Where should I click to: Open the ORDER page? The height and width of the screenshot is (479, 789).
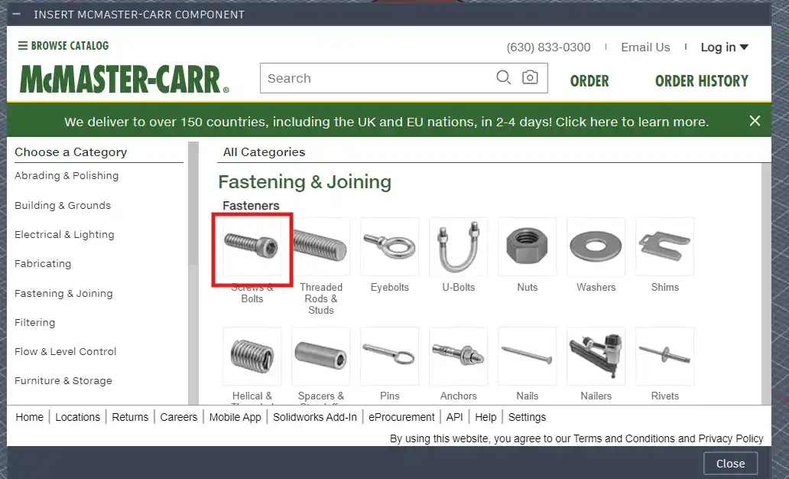coord(589,80)
